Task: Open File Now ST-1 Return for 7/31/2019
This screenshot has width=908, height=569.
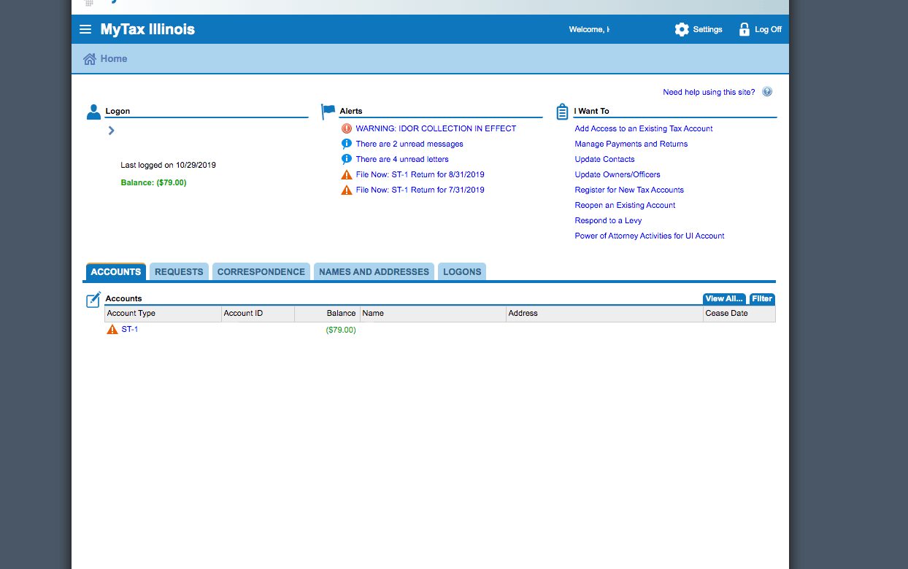Action: (x=420, y=190)
